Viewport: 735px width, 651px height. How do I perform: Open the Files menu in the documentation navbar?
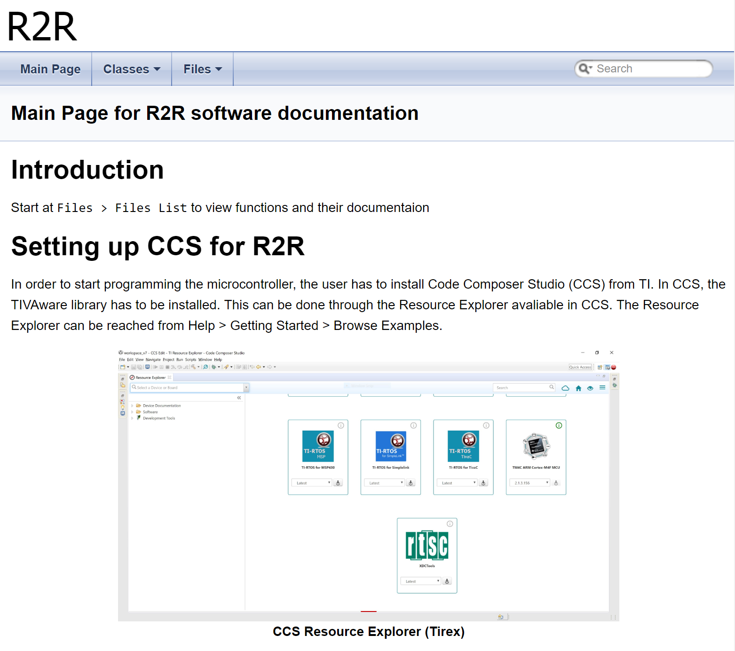(x=202, y=69)
